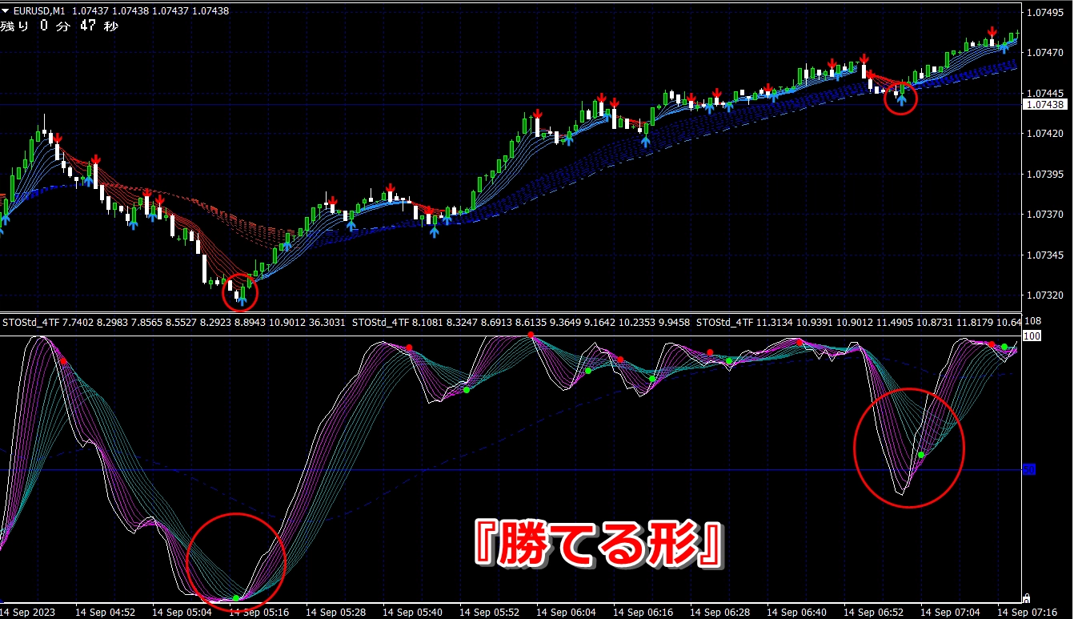
Task: Click the 1.07495 price scale label
Action: [1048, 13]
